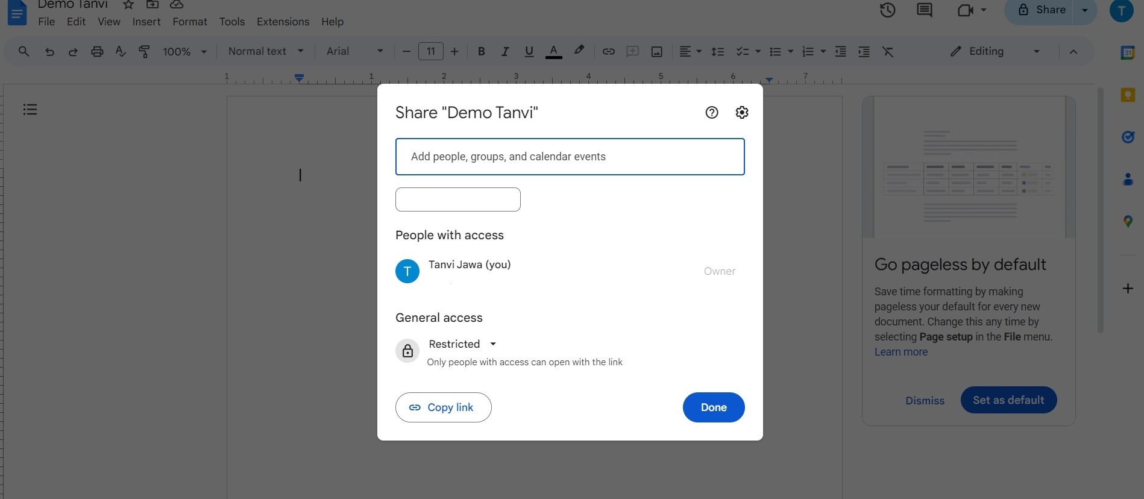Check the cloud save status icon

tap(177, 5)
